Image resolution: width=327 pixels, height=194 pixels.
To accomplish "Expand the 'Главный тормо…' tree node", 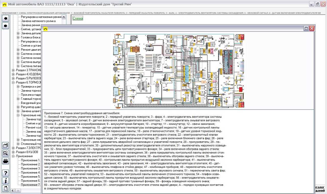I will tap(18, 99).
